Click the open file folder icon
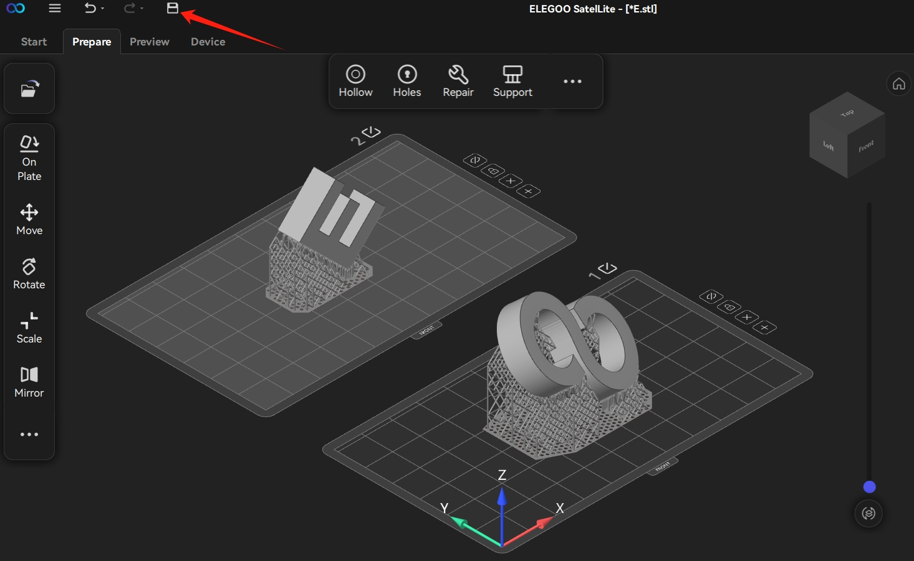Screen dimensions: 914x561 pyautogui.click(x=29, y=89)
